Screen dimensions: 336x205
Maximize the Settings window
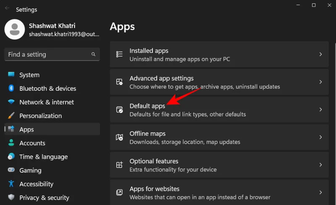tap(314, 5)
